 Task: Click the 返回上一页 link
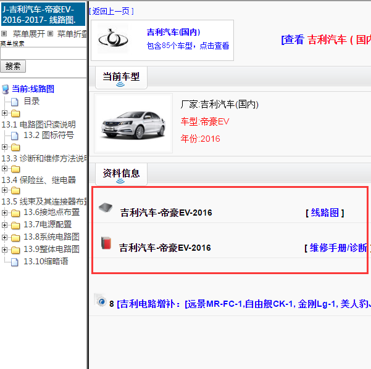111,11
